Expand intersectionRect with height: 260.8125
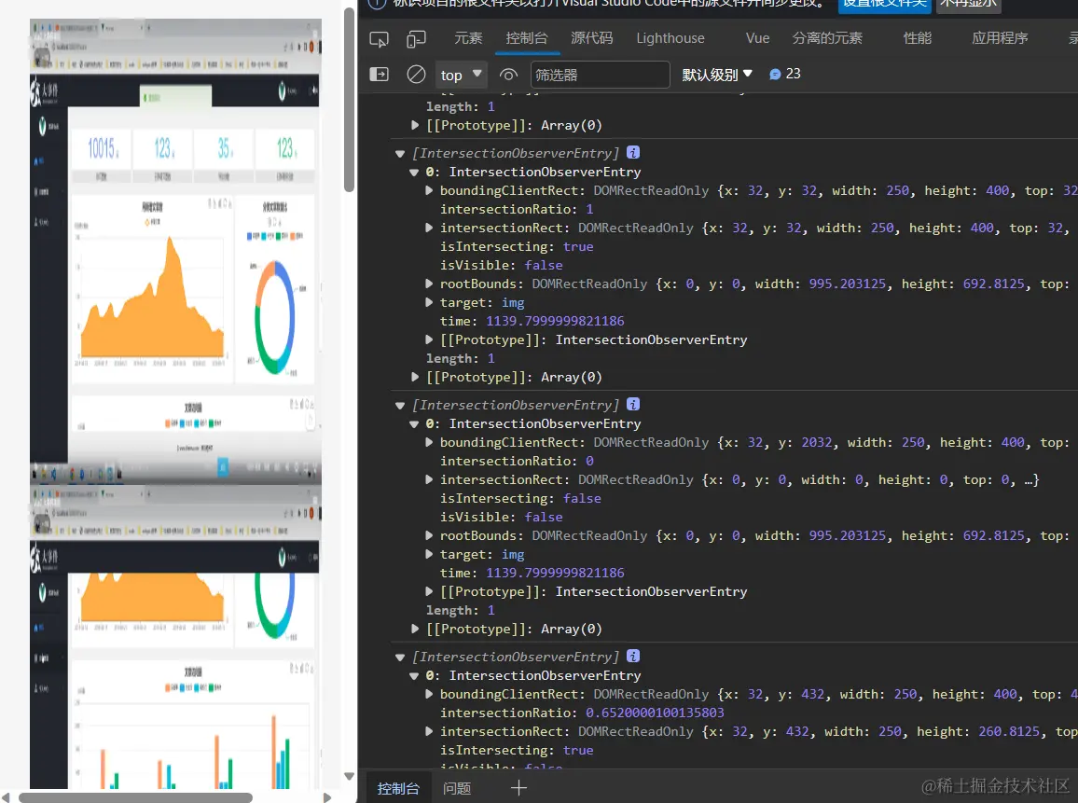Screen dimensions: 1078x803 (x=429, y=731)
